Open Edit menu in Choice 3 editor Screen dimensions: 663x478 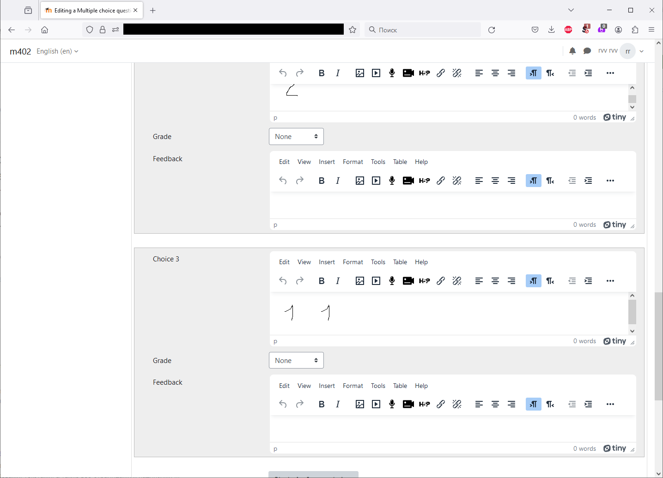tap(284, 262)
